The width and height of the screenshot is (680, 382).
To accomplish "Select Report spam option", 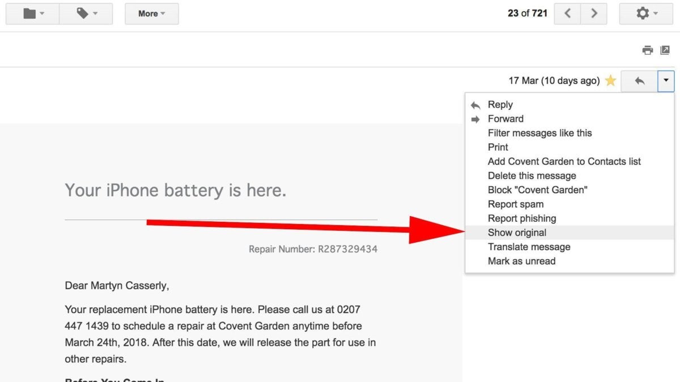I will [x=569, y=204].
